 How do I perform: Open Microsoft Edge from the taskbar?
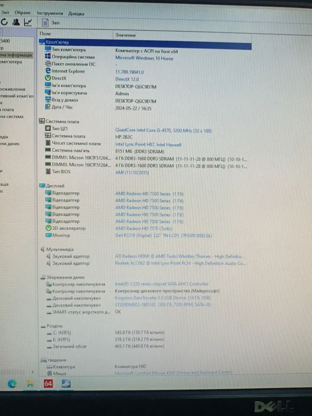[x=12, y=383]
